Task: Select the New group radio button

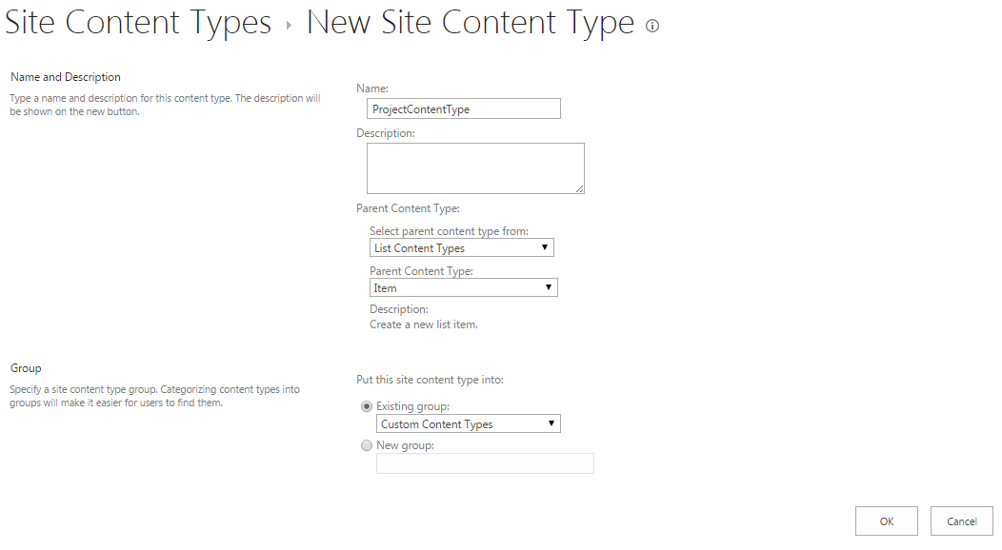Action: click(x=367, y=445)
